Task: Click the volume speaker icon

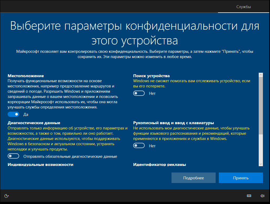Action: tap(262, 196)
